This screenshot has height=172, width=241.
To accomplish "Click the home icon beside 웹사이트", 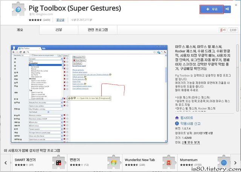I will (177, 118).
